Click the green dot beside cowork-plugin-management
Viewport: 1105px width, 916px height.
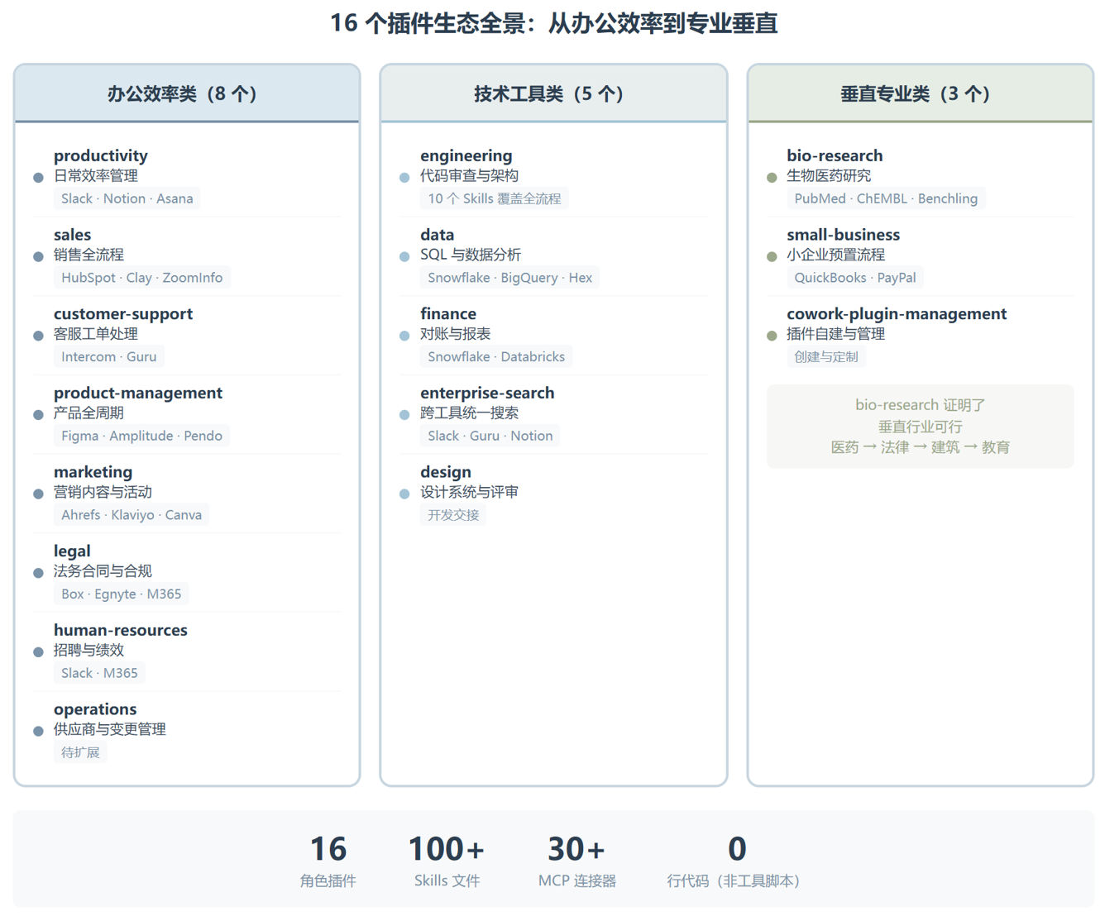click(772, 336)
